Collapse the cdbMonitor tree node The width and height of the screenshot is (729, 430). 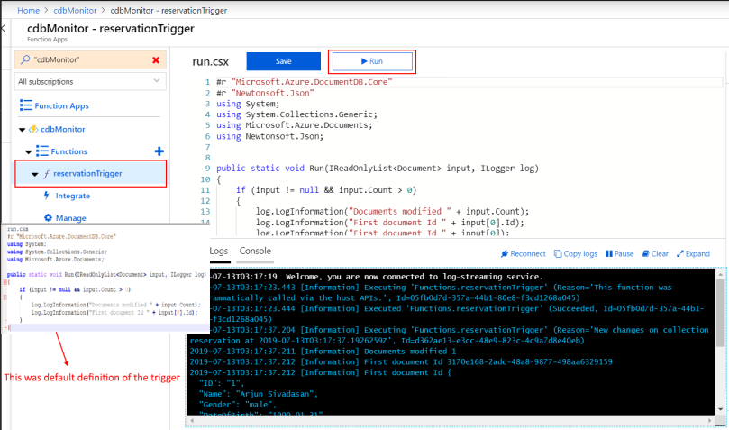point(22,130)
